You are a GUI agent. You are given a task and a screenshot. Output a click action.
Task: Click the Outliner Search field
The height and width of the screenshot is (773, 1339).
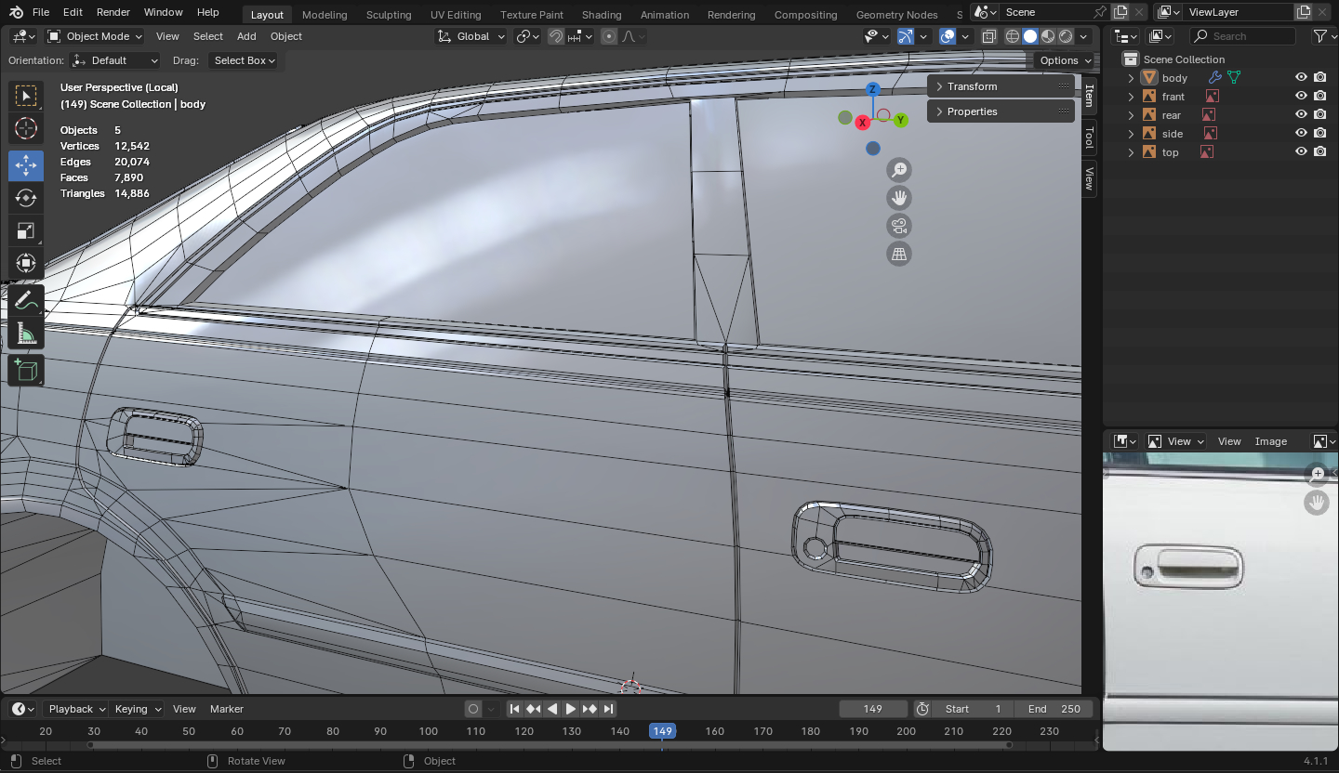pyautogui.click(x=1242, y=36)
